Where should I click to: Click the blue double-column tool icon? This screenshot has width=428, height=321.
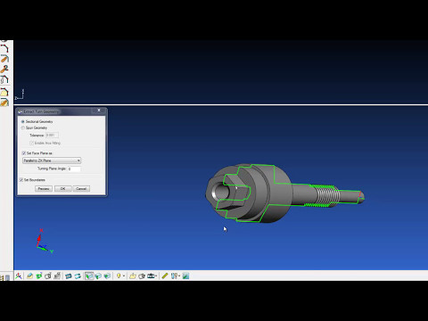tap(174, 276)
